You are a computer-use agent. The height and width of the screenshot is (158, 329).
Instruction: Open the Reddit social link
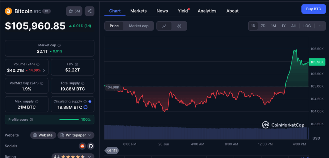83,146
